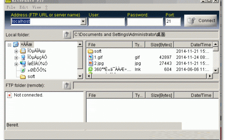Image resolution: width=225 pixels, height=140 pixels.
Task: Click the Alternate FTP title bar icon
Action: pos(9,1)
